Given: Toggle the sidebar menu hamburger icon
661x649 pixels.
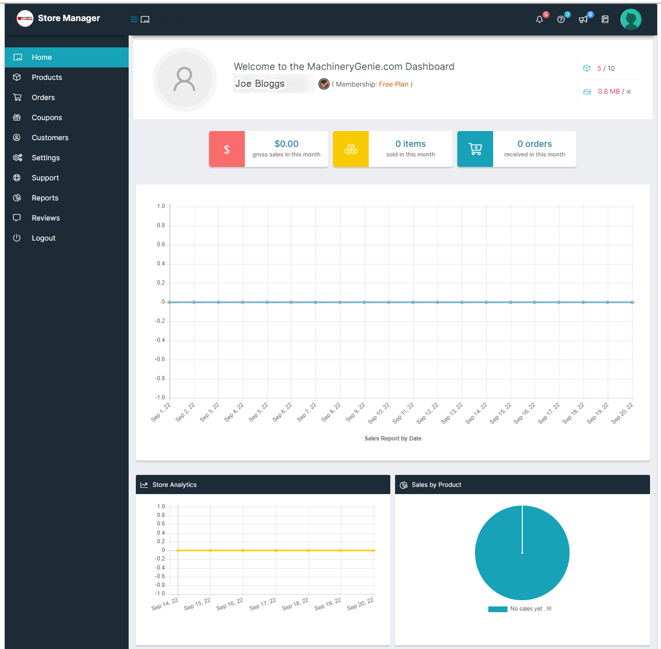Looking at the screenshot, I should coord(134,20).
